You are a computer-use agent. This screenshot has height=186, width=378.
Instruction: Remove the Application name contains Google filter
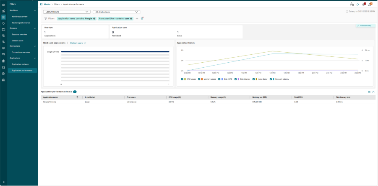(94, 18)
